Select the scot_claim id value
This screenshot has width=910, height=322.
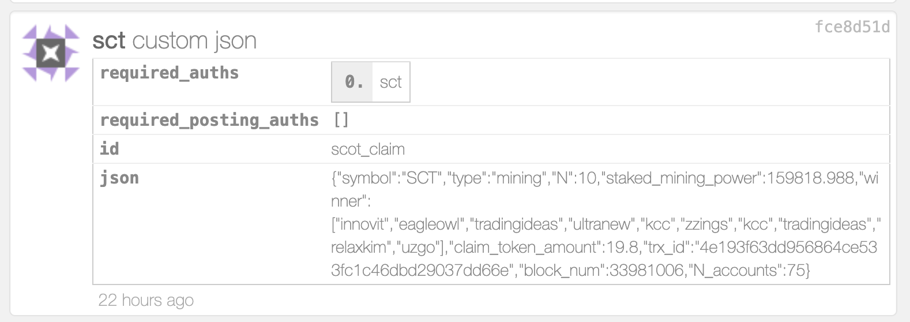click(368, 149)
